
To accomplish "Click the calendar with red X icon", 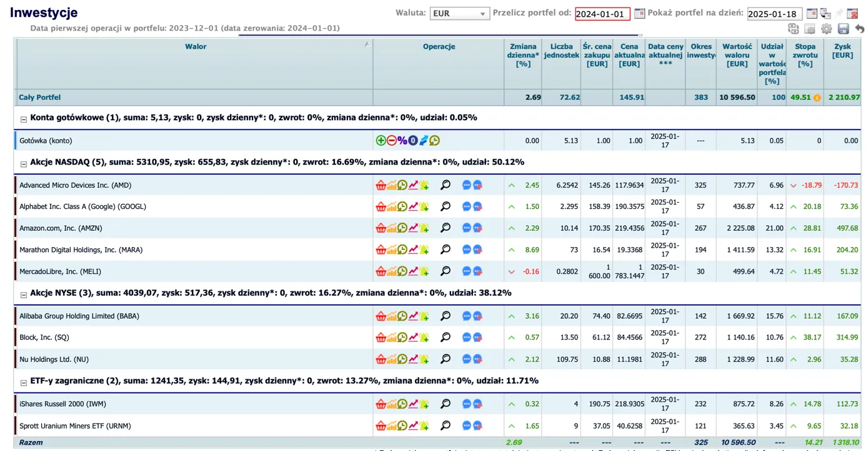I will tap(852, 13).
